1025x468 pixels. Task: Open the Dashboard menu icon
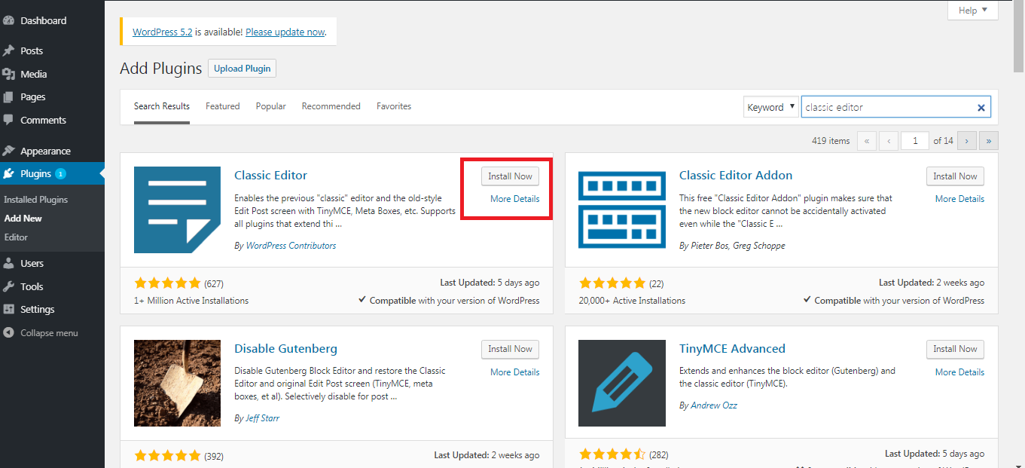point(9,20)
